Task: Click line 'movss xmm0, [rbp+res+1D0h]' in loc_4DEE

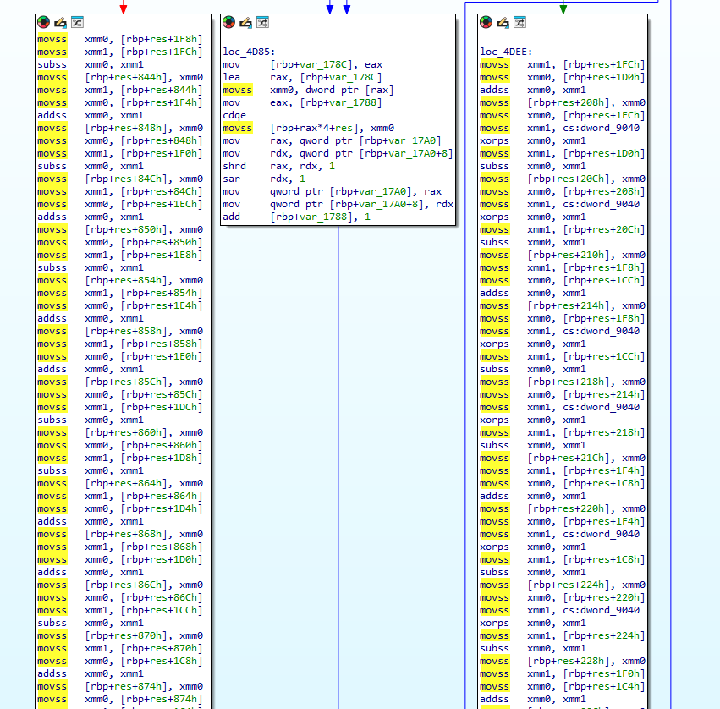Action: 563,77
